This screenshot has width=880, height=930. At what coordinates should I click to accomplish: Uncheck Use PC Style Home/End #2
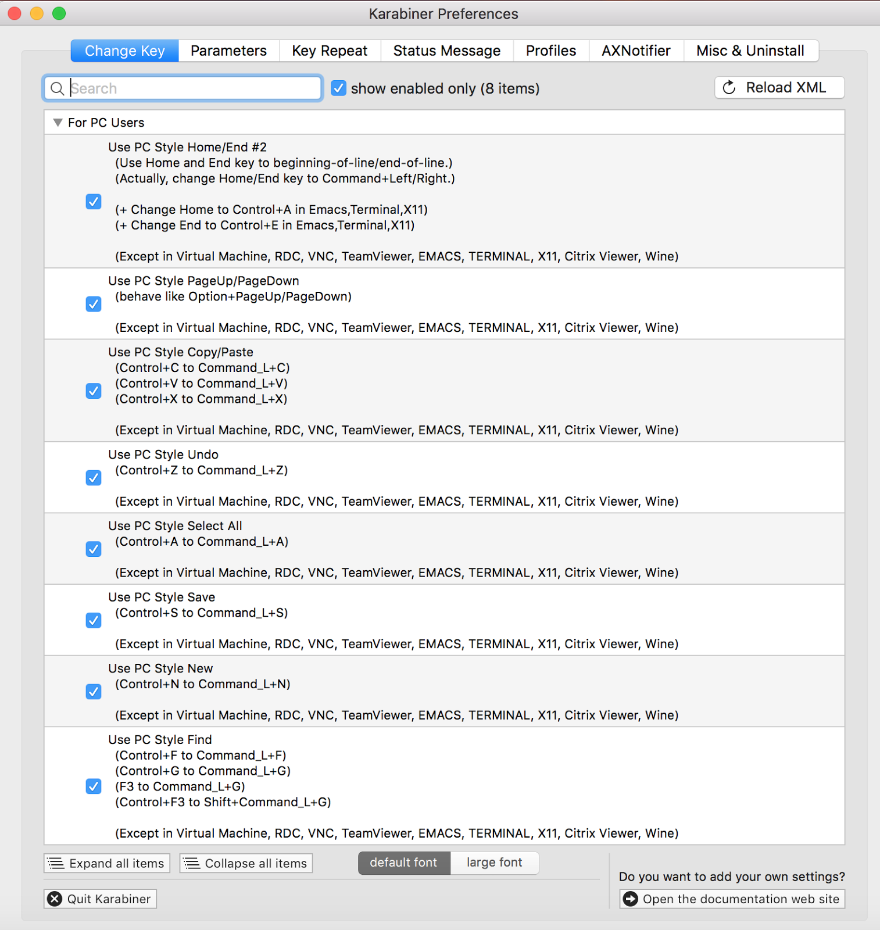pyautogui.click(x=94, y=202)
